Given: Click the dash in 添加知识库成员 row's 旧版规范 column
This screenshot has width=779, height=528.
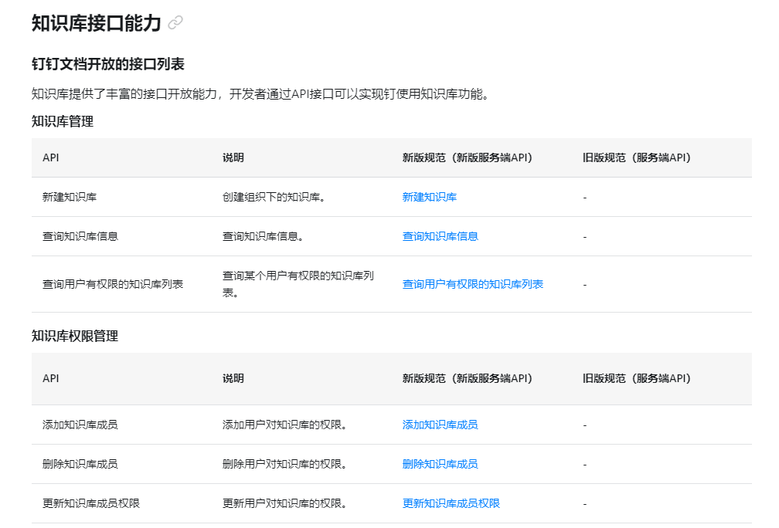Looking at the screenshot, I should (x=585, y=425).
